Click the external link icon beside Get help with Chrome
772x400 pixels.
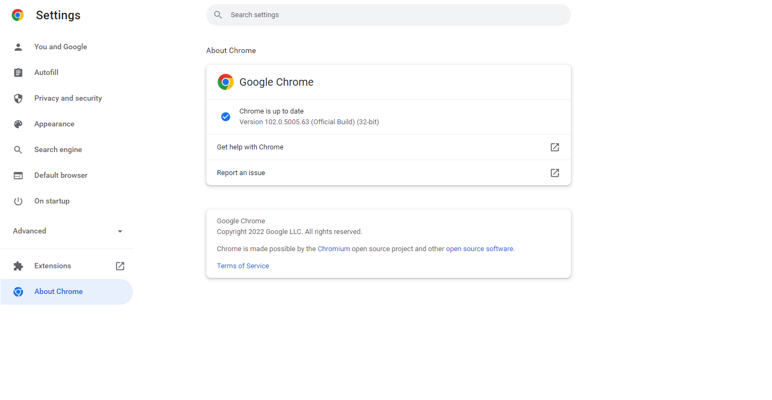pos(554,147)
